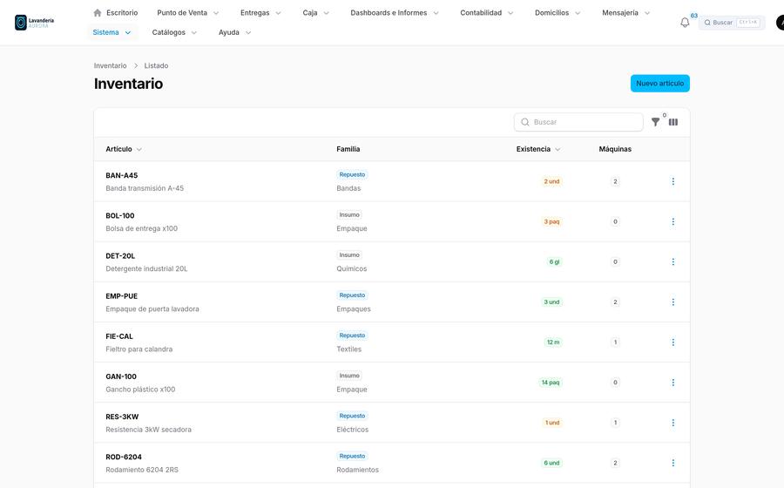
Task: Open row actions for BOL-100
Action: 673,221
